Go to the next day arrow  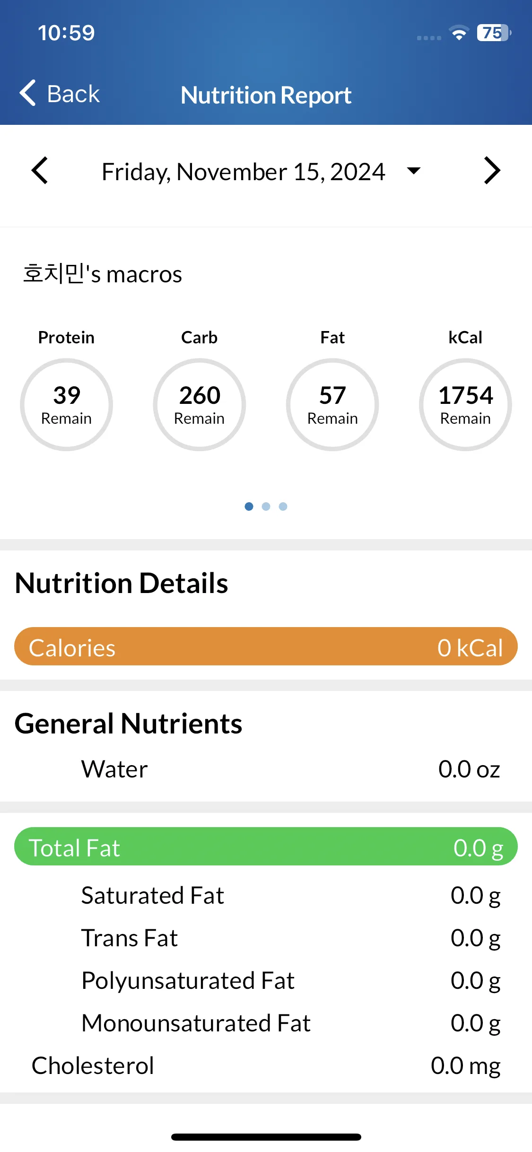(x=492, y=171)
